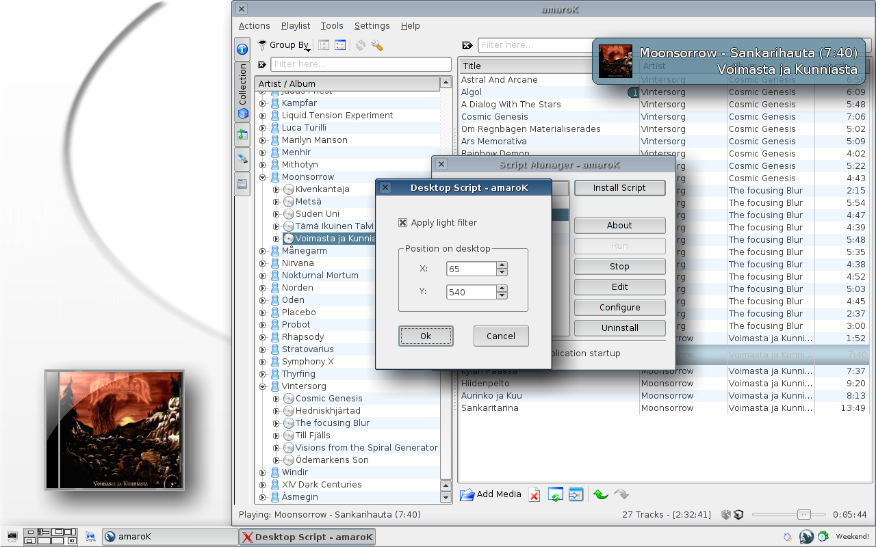Clear the playlist filter field icon
Viewport: 876px width, 547px height.
467,45
